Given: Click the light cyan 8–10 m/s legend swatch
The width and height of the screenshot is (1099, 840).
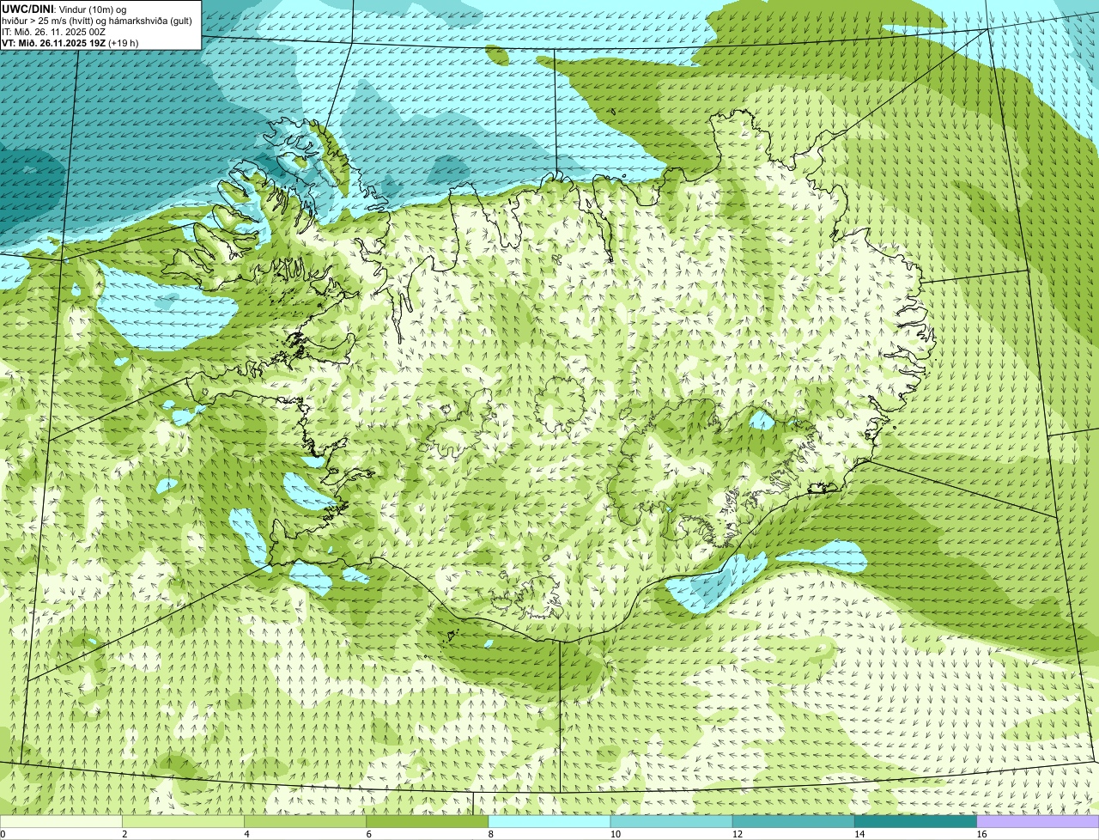Looking at the screenshot, I should tap(549, 822).
